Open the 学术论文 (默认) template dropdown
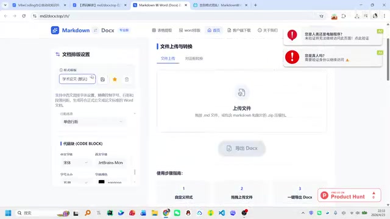390x219 pixels. point(77,79)
